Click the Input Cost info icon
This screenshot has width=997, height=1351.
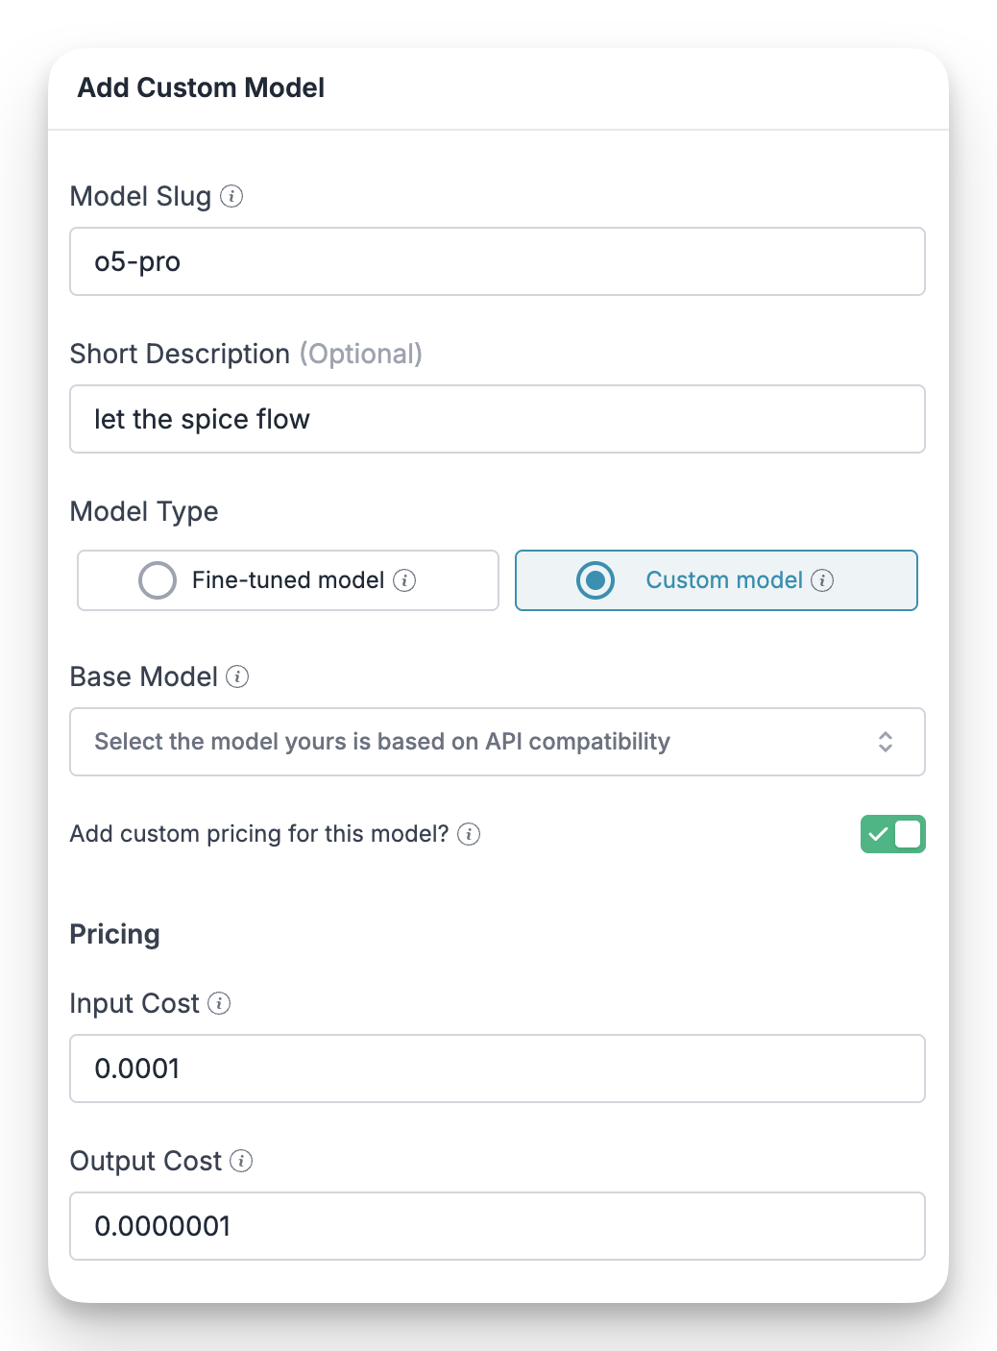click(220, 1003)
